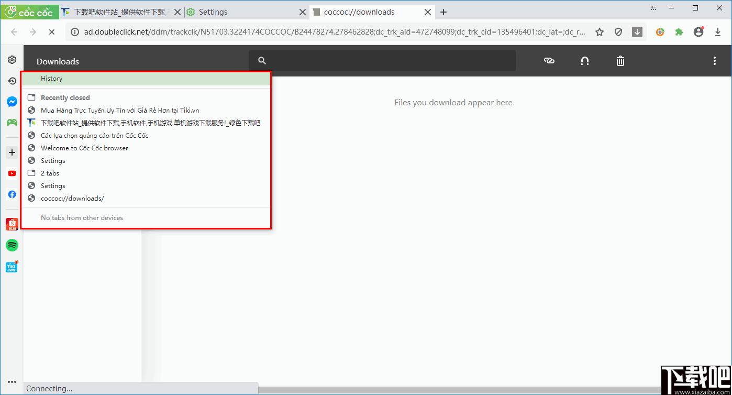Image resolution: width=732 pixels, height=395 pixels.
Task: Open Spotify from the sidebar
Action: tap(12, 245)
